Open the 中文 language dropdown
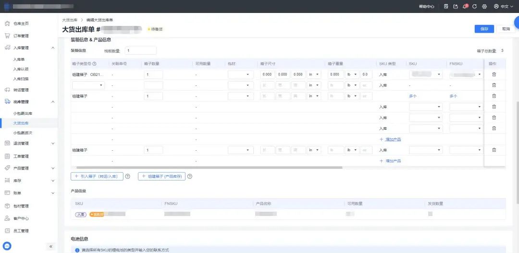Image resolution: width=519 pixels, height=253 pixels. (x=504, y=6)
